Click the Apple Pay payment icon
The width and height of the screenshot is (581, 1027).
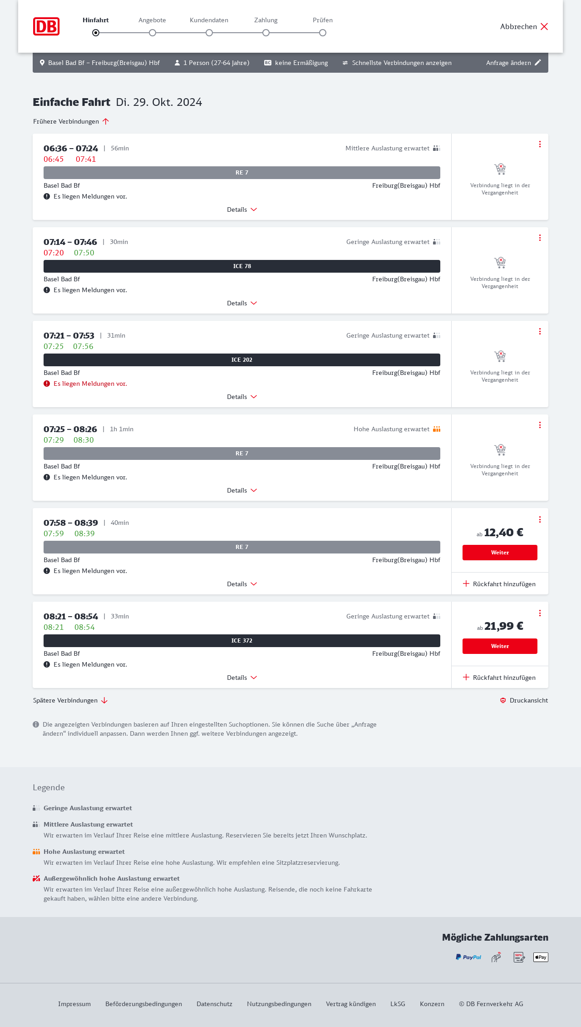click(x=541, y=957)
